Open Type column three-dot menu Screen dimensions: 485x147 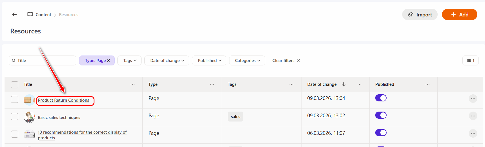coord(212,84)
